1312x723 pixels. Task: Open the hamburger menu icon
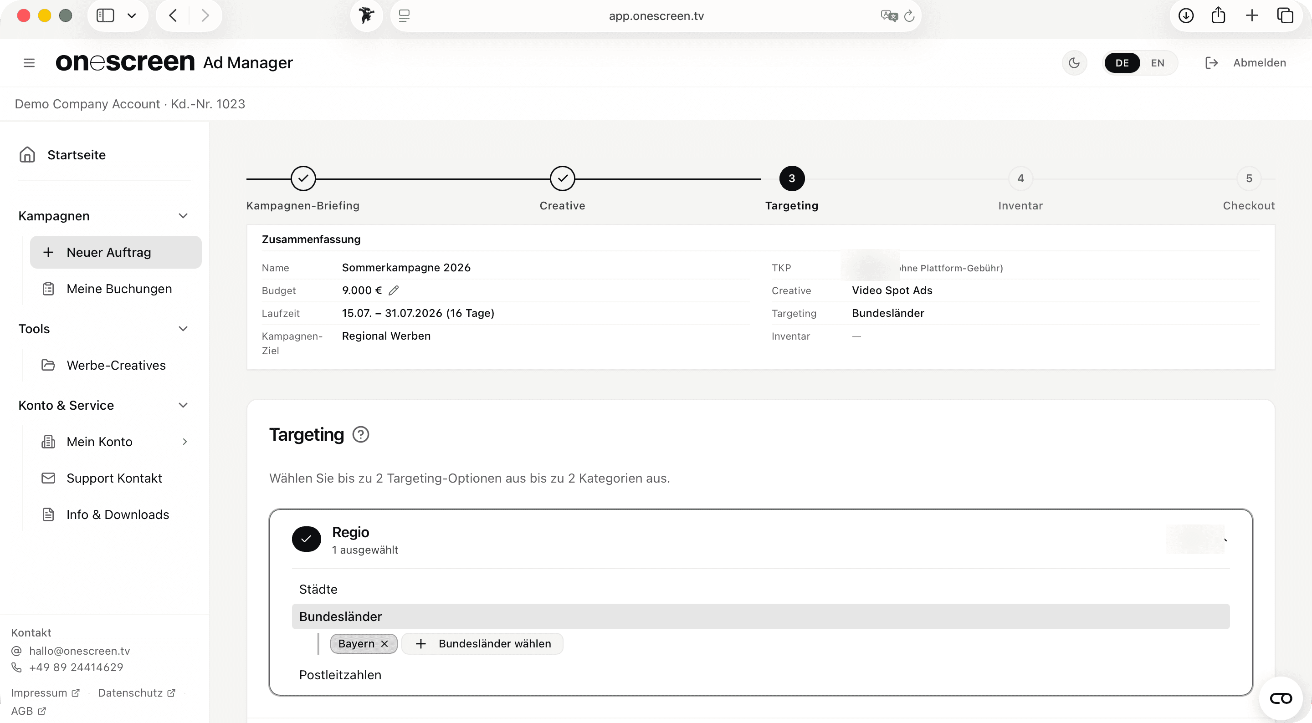[29, 63]
